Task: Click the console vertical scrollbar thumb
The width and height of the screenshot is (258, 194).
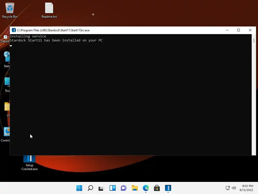Action: click(x=254, y=40)
